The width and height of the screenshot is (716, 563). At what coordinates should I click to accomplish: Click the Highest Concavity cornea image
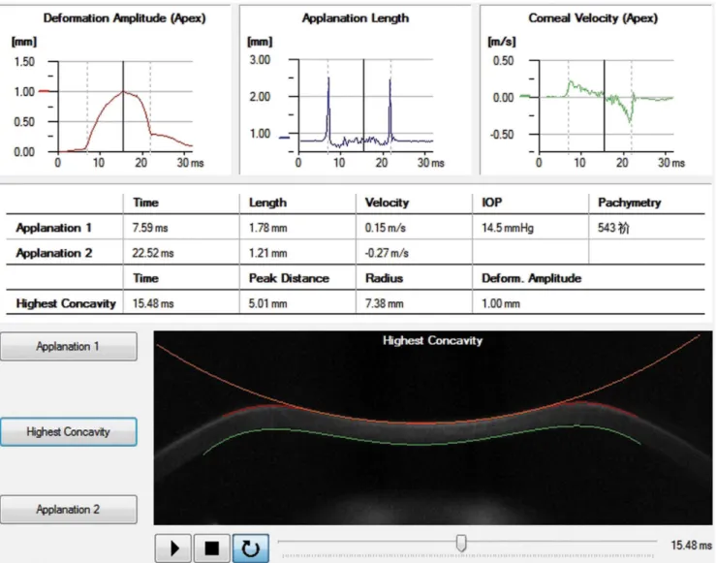coord(433,428)
